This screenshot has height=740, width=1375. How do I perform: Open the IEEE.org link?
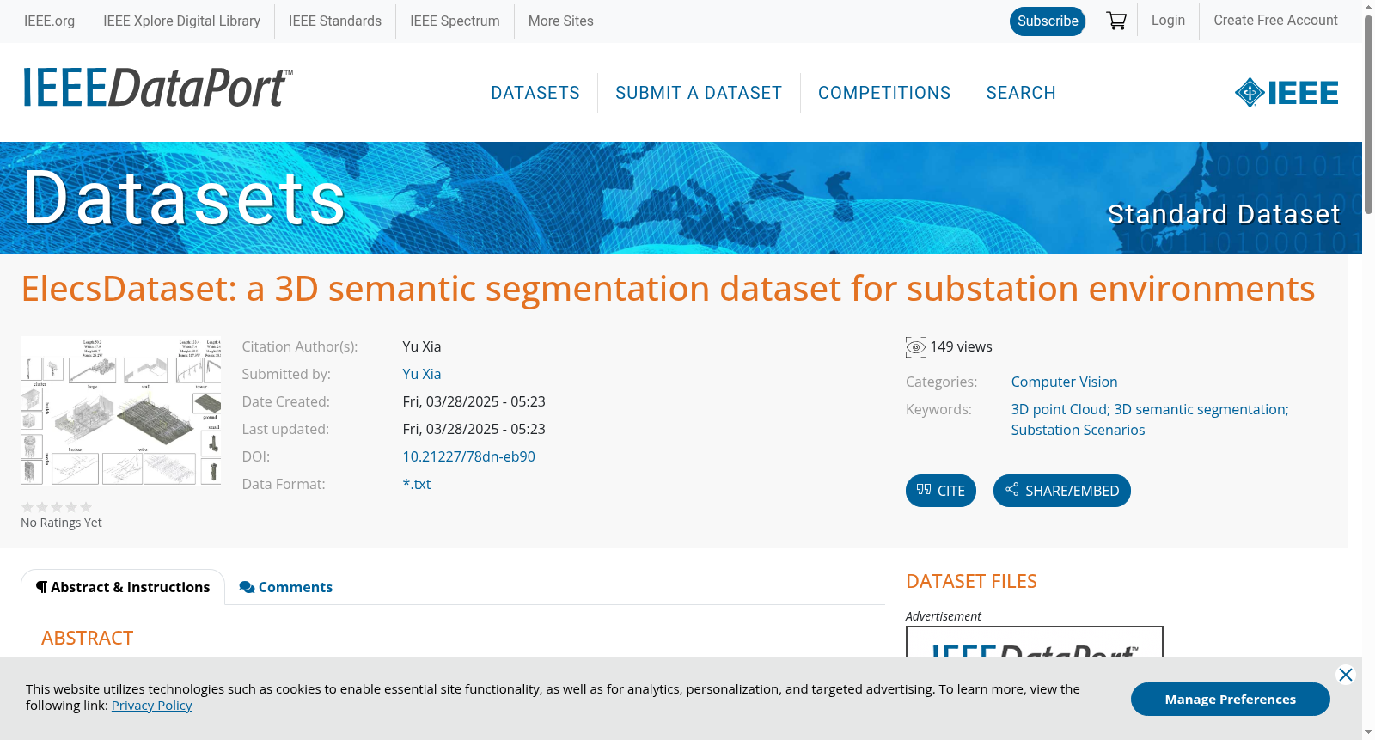point(49,21)
